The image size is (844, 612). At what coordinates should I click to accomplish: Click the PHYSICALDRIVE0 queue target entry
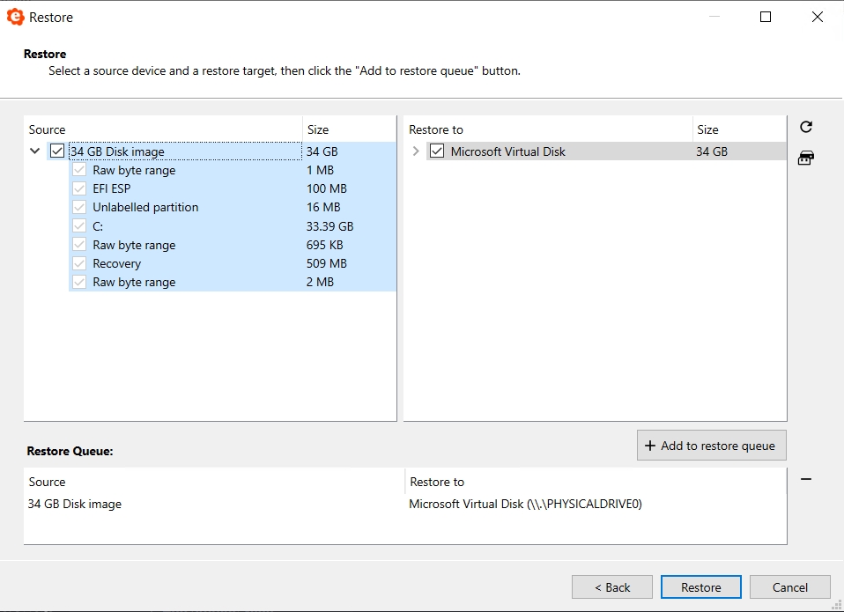click(x=525, y=504)
